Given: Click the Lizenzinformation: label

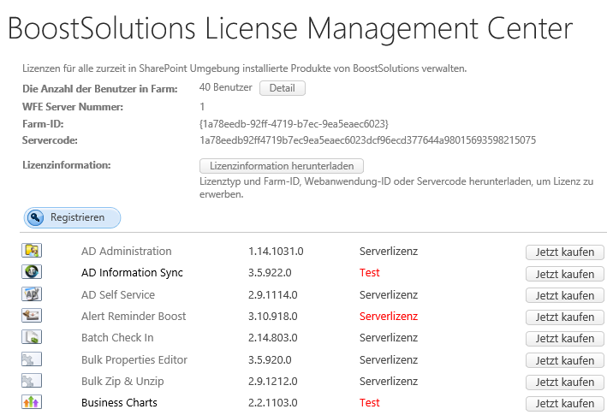Looking at the screenshot, I should coord(67,165).
